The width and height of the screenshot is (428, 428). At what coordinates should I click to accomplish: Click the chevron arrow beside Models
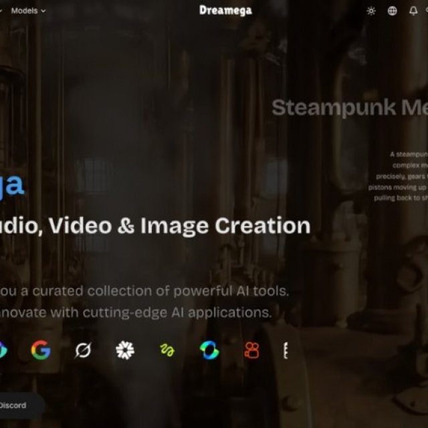(x=43, y=11)
